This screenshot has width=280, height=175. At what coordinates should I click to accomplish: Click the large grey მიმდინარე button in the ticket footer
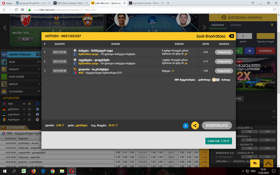pyautogui.click(x=217, y=126)
